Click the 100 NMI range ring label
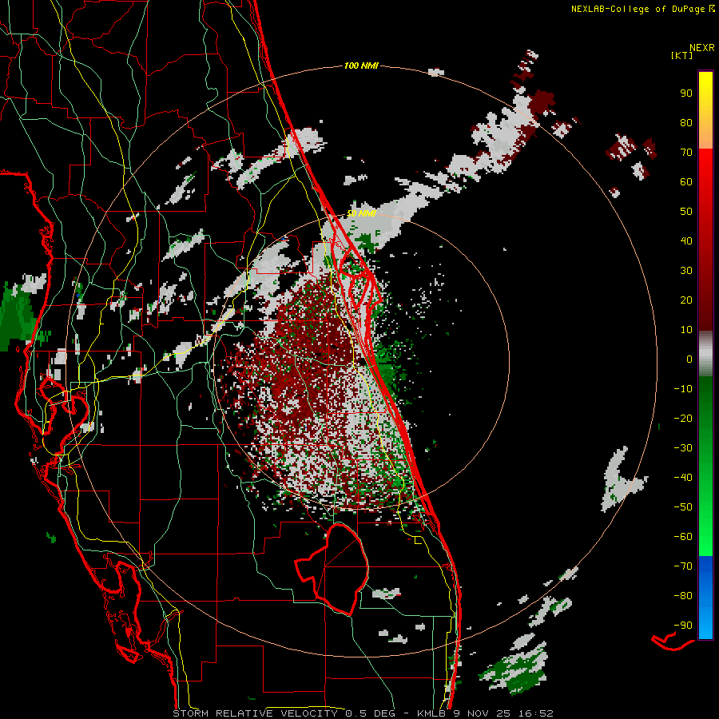Image resolution: width=719 pixels, height=719 pixels. click(361, 66)
